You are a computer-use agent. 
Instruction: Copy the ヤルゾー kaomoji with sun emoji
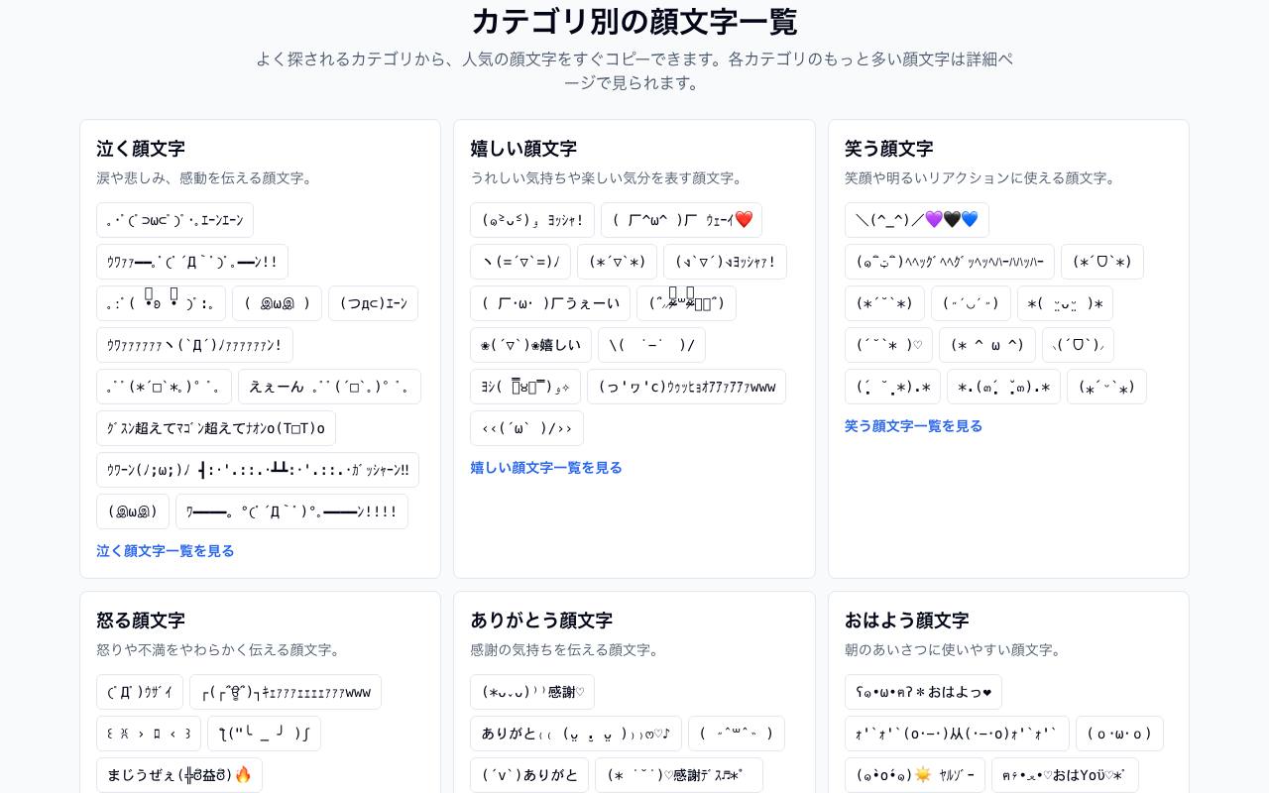pyautogui.click(x=915, y=775)
